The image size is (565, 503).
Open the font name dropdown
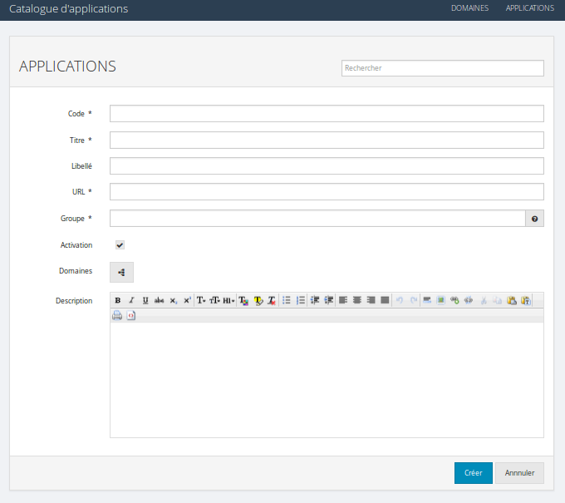coord(201,300)
